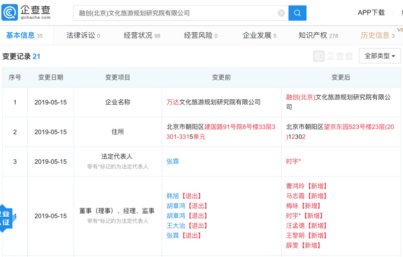
Task: Switch to the 企业发展 tab
Action: 259,35
